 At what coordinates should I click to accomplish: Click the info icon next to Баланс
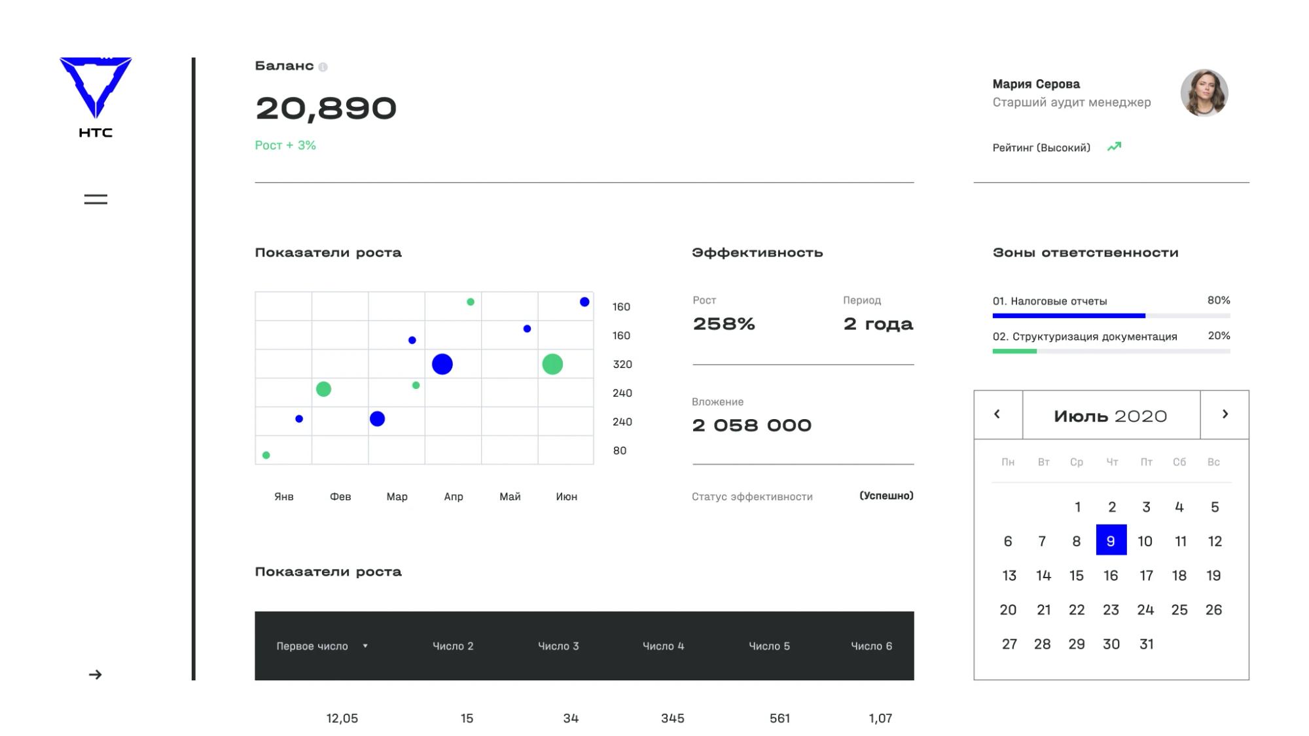coord(323,67)
